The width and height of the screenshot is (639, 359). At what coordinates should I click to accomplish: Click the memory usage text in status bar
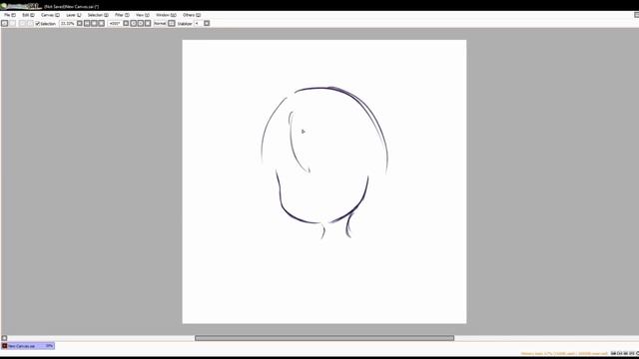tap(564, 353)
